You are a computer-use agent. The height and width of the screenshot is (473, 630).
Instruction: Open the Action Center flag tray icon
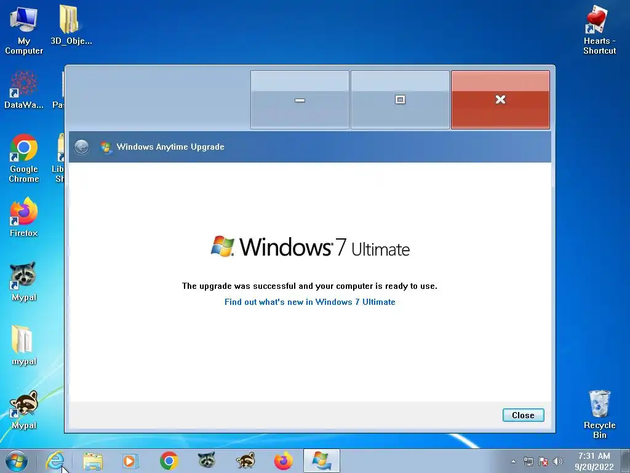(543, 461)
